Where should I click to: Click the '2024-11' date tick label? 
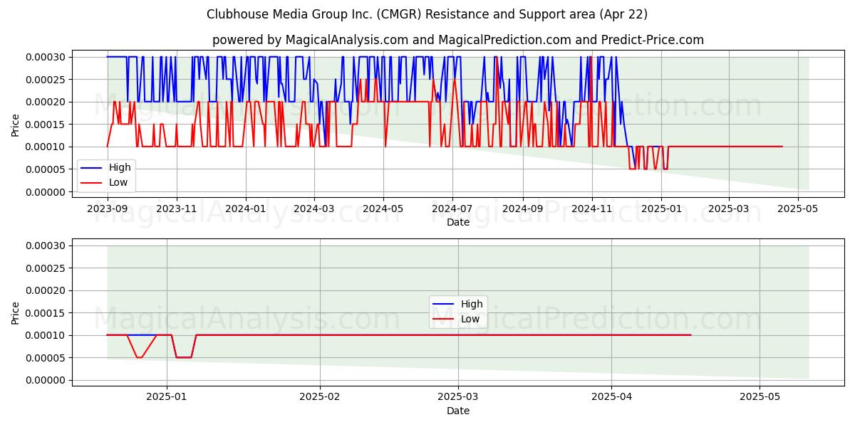point(591,209)
